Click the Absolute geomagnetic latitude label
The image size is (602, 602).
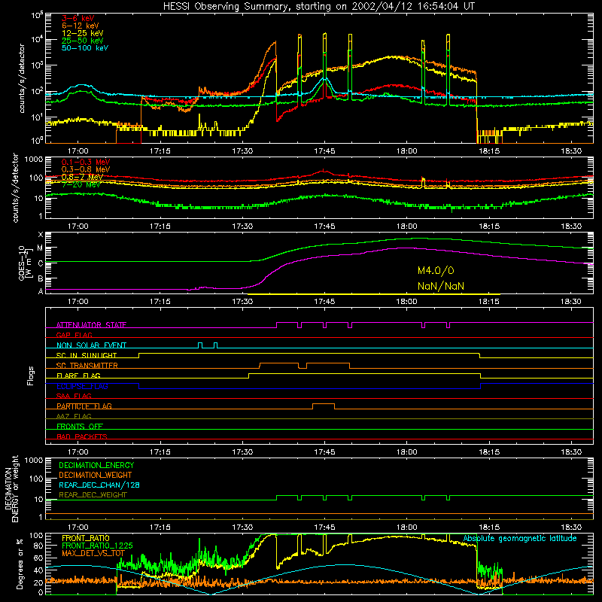click(520, 539)
